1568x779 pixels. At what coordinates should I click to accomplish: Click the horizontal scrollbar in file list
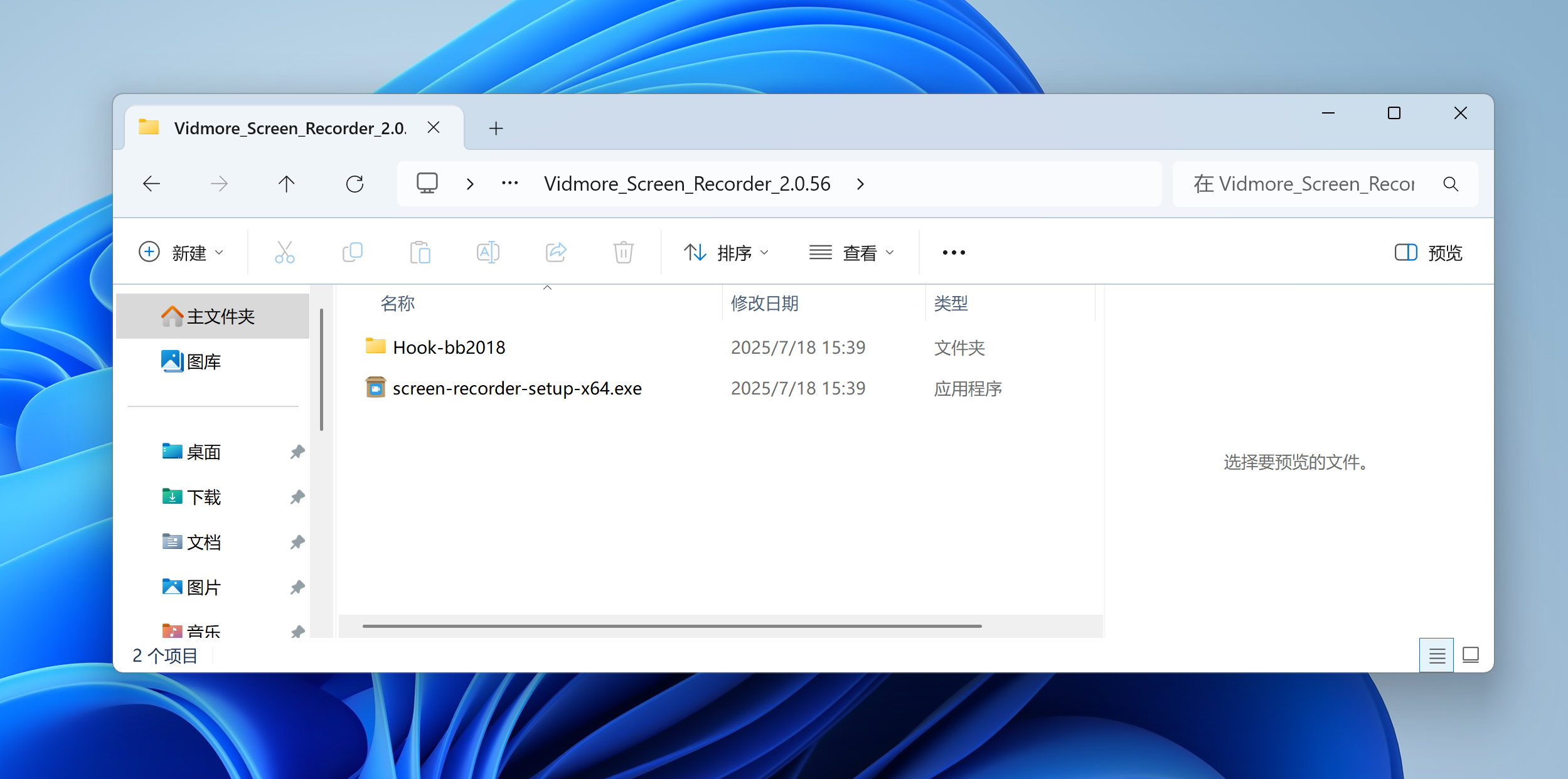[671, 626]
